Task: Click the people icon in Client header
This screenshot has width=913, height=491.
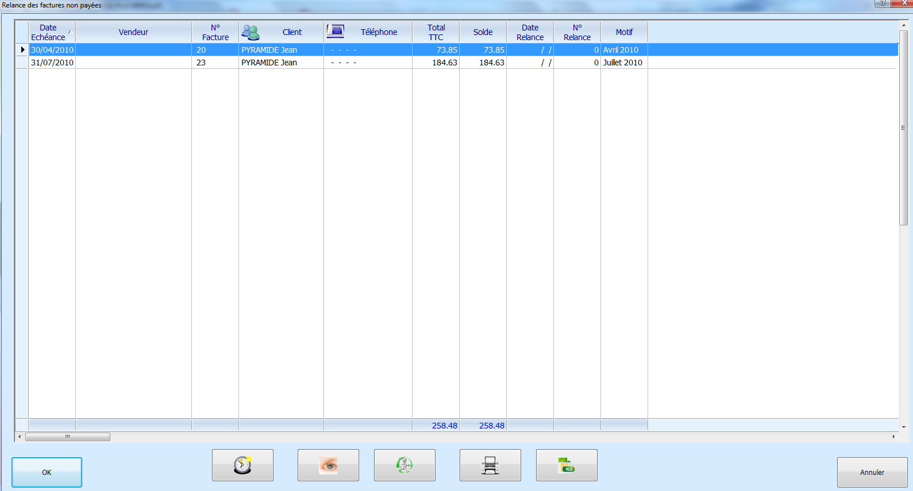Action: (x=251, y=32)
